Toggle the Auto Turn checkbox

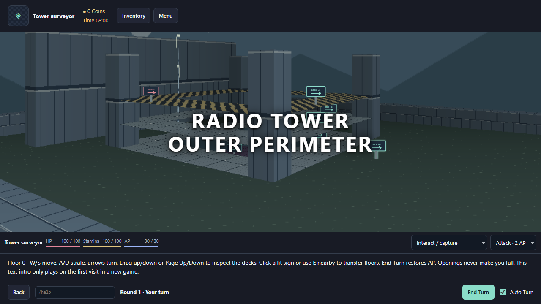503,292
